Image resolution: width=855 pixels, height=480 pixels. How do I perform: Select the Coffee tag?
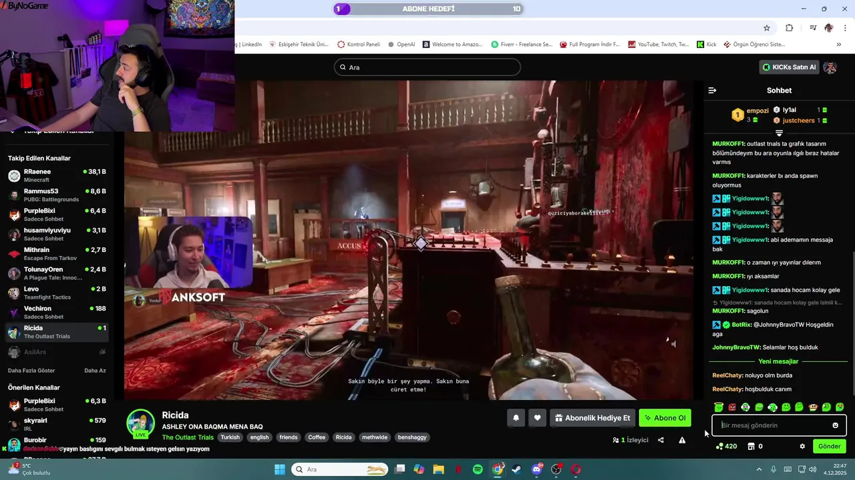click(x=317, y=437)
